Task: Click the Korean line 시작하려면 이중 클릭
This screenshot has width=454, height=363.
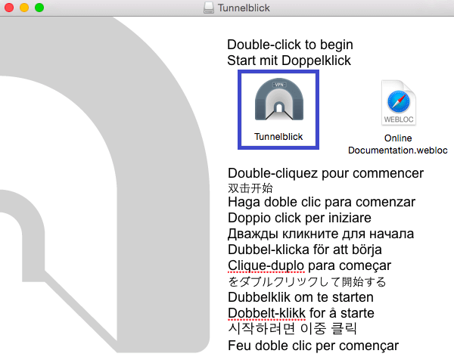Action: [x=292, y=328]
